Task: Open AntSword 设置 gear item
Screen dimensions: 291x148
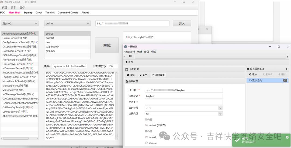Action: 129,62
